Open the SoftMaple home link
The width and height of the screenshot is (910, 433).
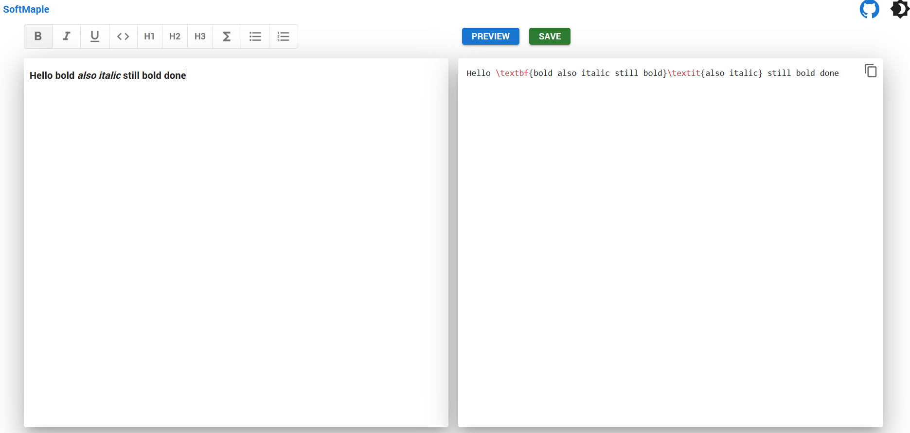pyautogui.click(x=26, y=9)
